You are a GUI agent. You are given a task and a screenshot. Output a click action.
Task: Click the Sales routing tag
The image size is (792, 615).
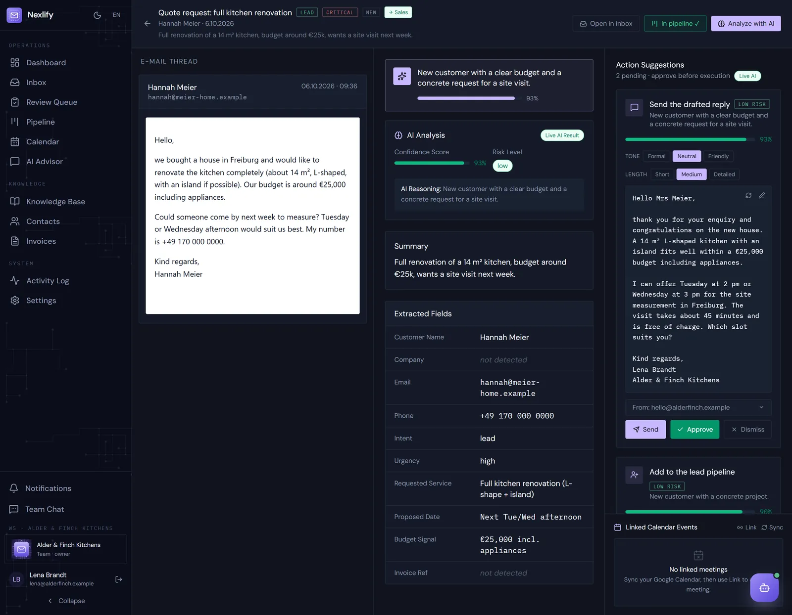tap(398, 12)
